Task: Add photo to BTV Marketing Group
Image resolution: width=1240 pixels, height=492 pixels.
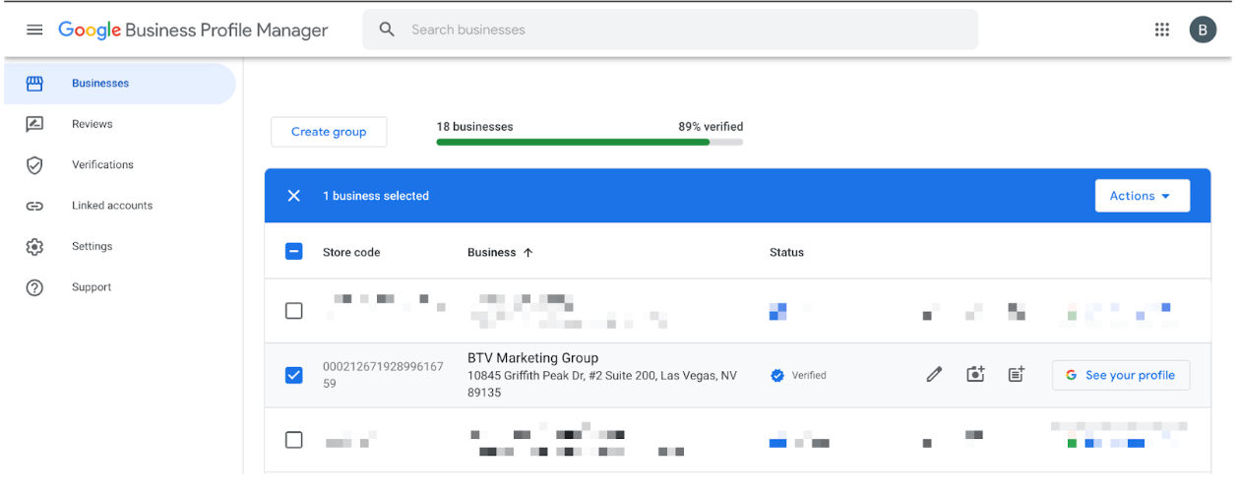Action: click(x=975, y=375)
